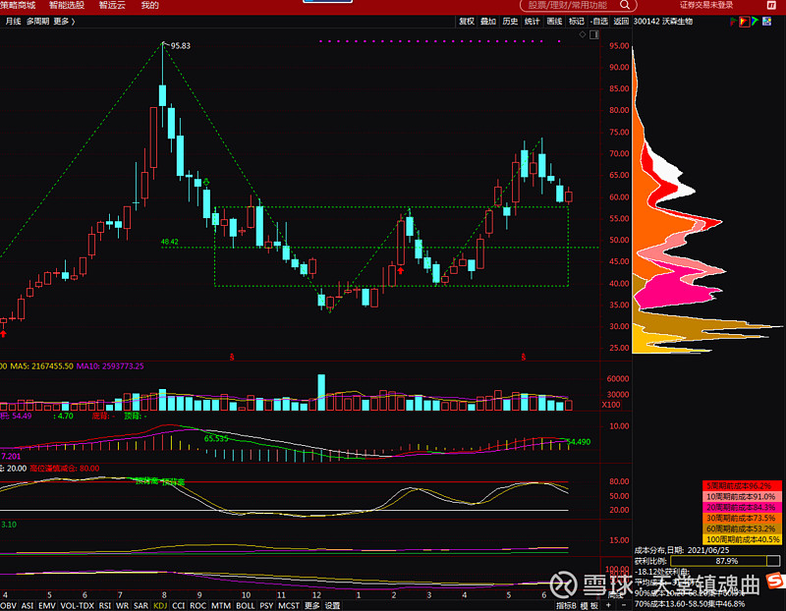The image size is (786, 611).
Task: Click the green-blue flag icon
Action: 755,21
